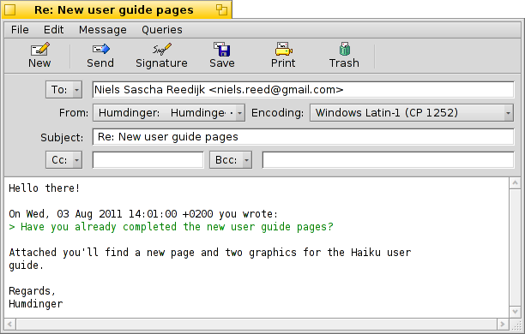This screenshot has width=525, height=334.
Task: Focus the empty Bcc input field
Action: point(388,160)
